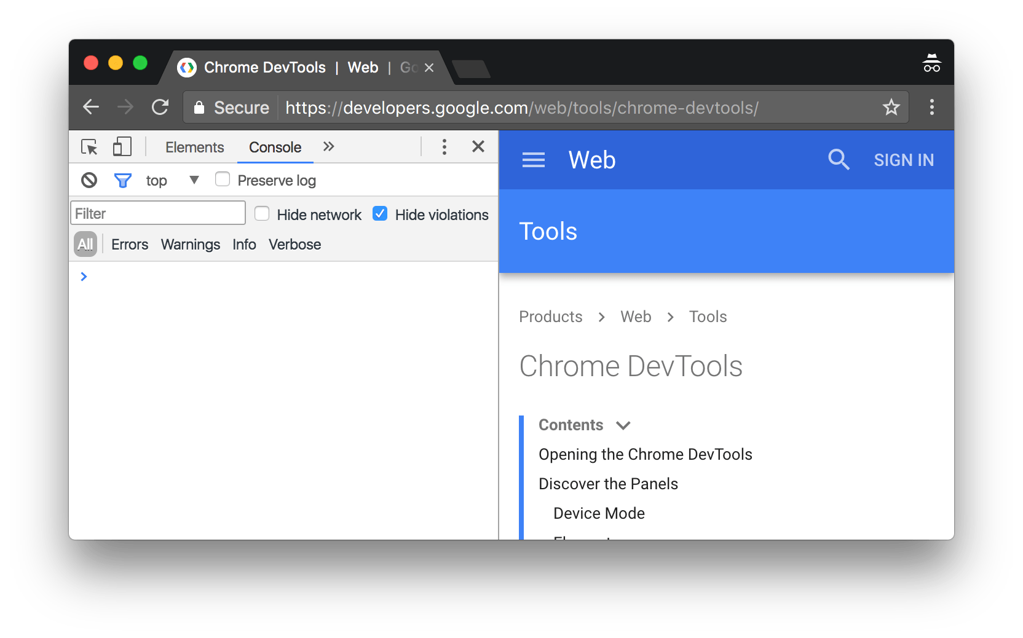This screenshot has height=638, width=1023.
Task: Open the hamburger navigation menu
Action: pyautogui.click(x=533, y=160)
